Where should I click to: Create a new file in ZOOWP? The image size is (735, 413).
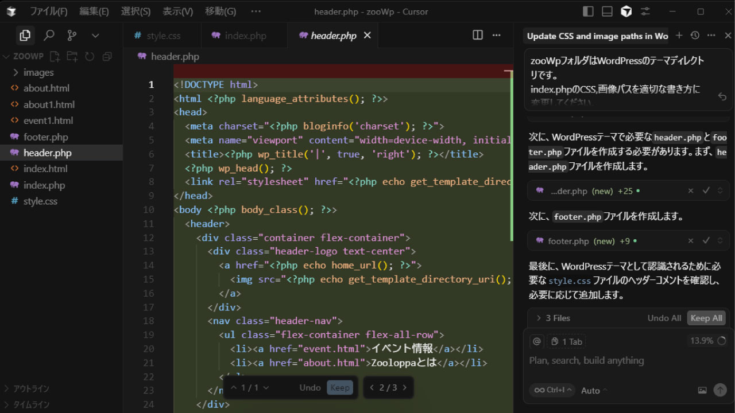coord(55,56)
